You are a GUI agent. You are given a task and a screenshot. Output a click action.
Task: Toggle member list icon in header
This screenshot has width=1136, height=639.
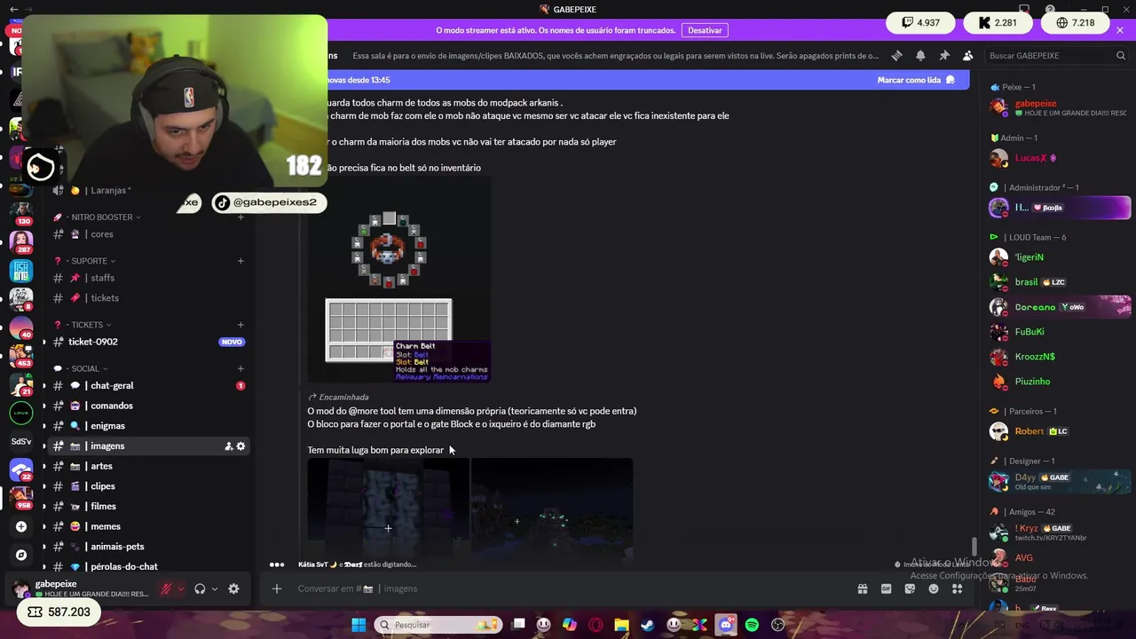click(967, 55)
